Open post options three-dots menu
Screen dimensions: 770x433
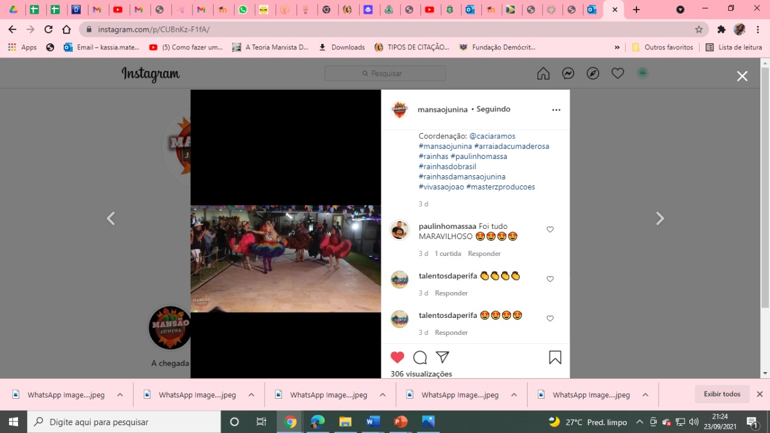click(x=556, y=110)
